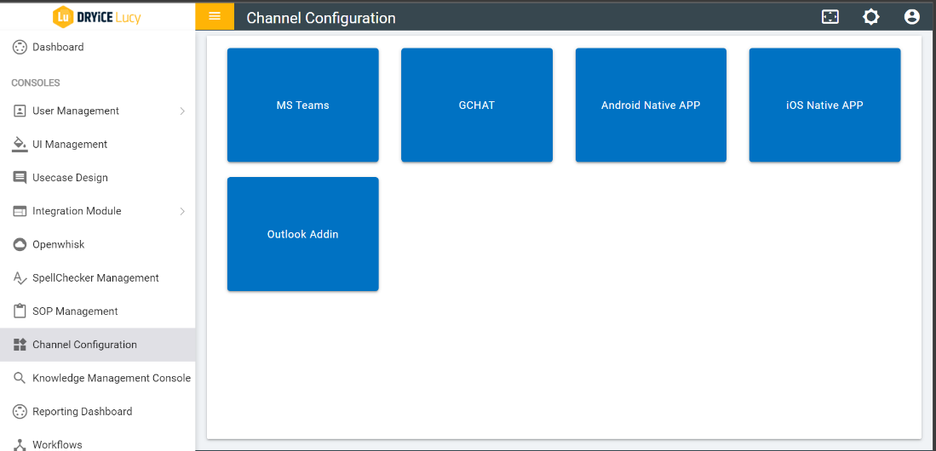Toggle the hamburger sidebar menu button
This screenshot has height=451, width=936.
pos(215,16)
